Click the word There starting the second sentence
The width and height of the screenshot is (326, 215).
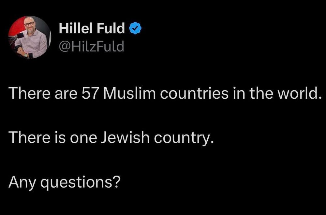30,137
